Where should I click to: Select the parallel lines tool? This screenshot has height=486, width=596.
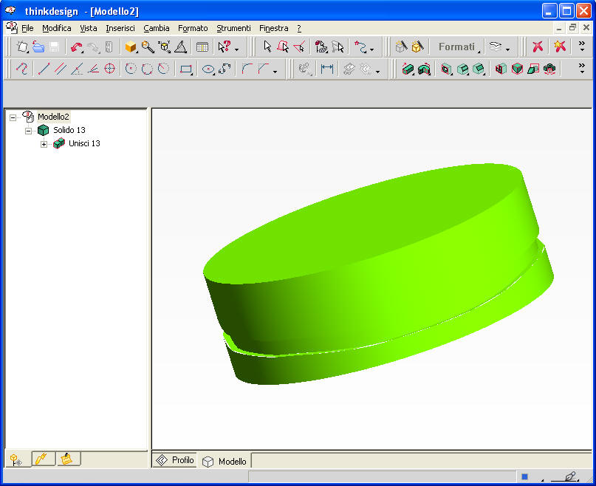tap(61, 69)
